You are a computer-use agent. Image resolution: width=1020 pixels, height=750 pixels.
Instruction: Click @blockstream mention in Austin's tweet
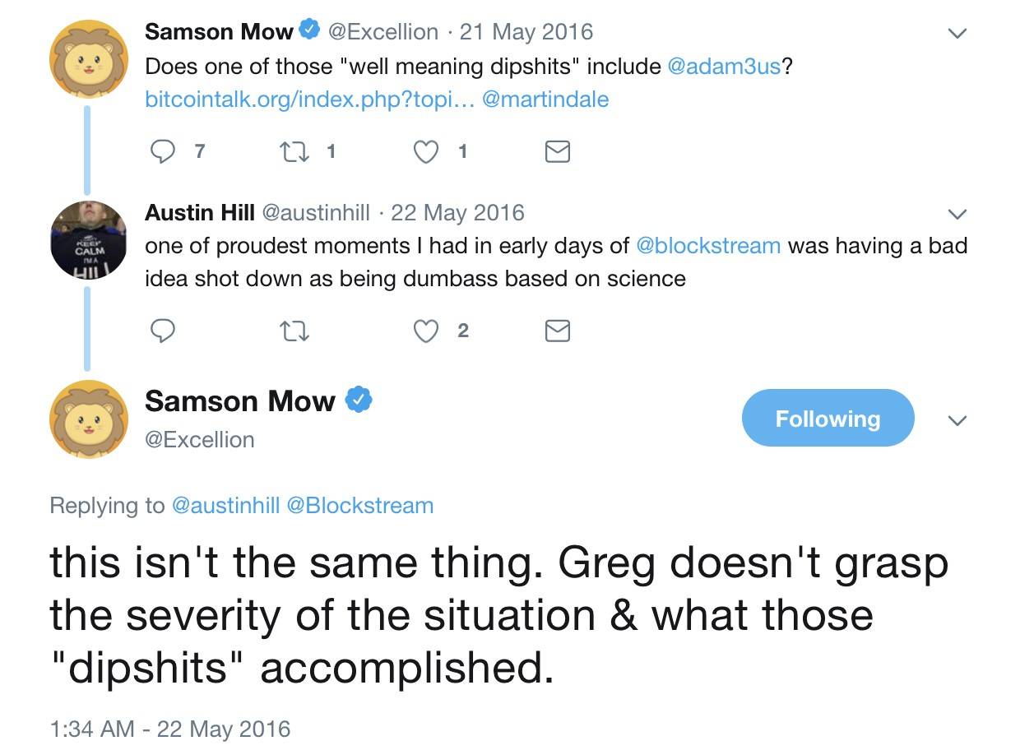(708, 246)
